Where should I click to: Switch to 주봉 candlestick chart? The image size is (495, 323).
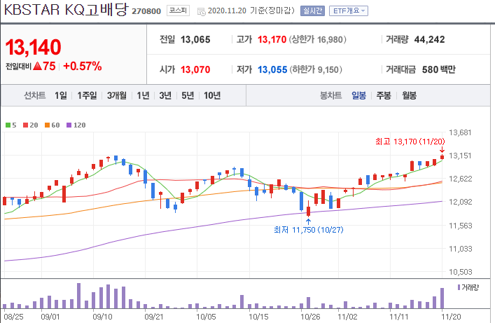(384, 95)
